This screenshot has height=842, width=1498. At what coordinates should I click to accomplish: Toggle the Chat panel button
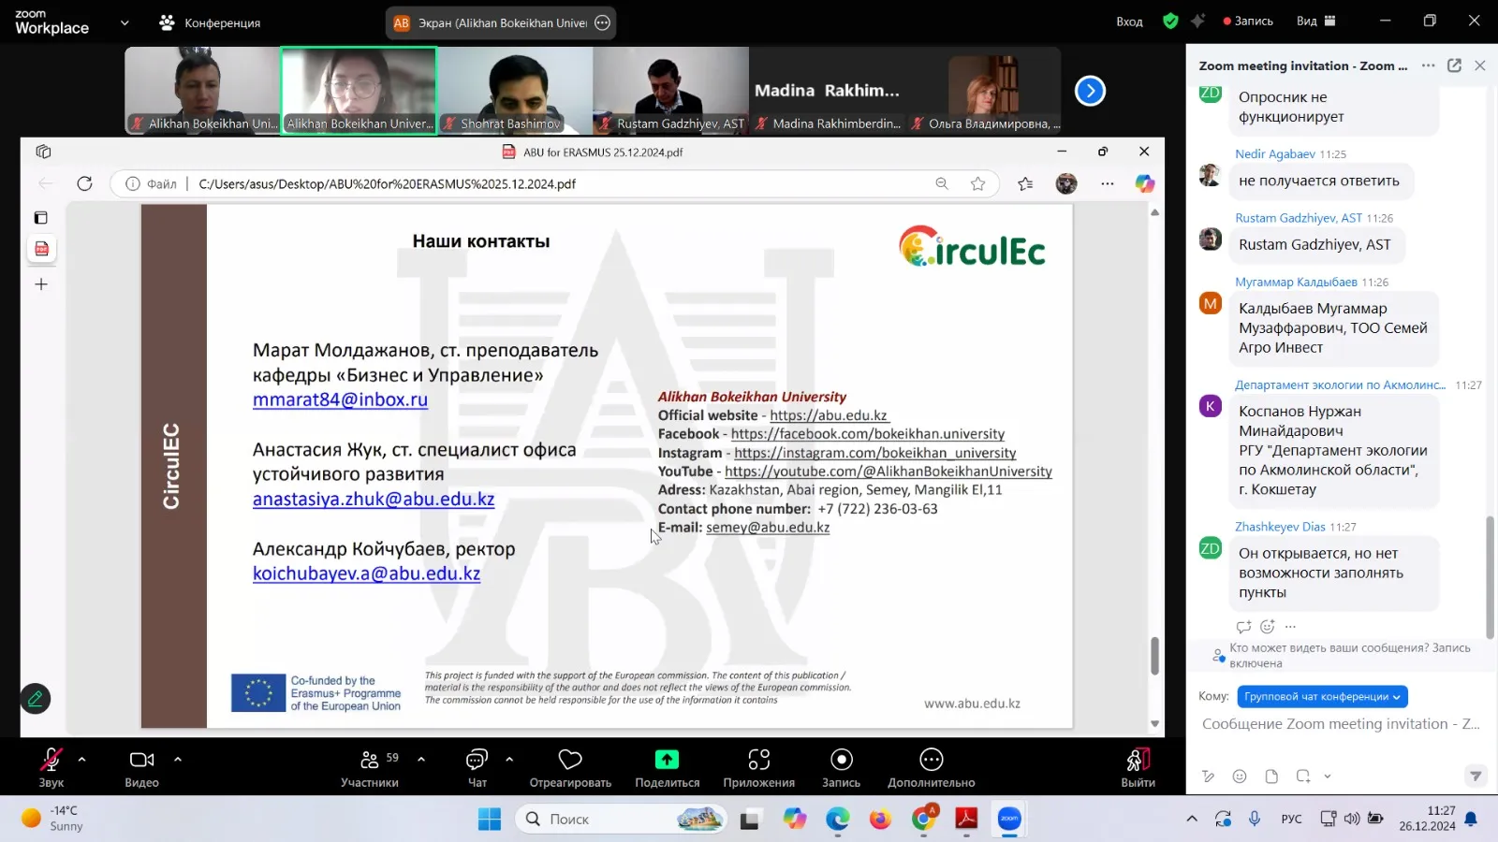(x=477, y=760)
